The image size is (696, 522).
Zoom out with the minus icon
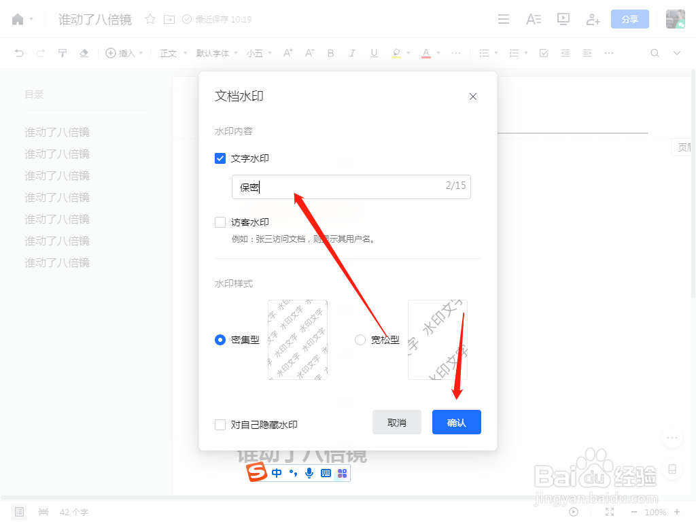pos(634,512)
